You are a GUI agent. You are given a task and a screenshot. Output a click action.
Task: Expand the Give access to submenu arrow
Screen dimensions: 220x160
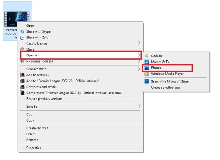139,69
